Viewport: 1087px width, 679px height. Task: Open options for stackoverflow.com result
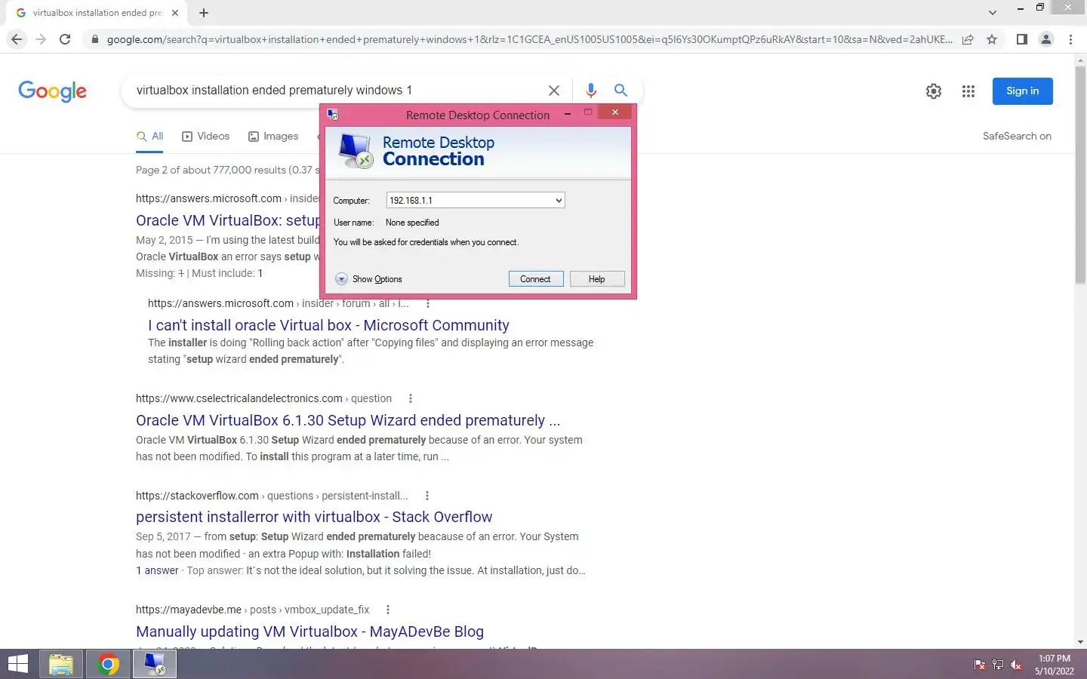(x=427, y=496)
